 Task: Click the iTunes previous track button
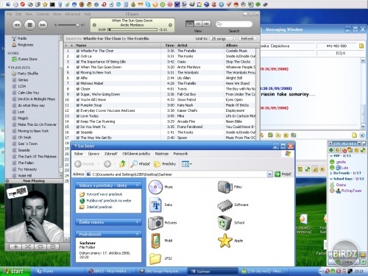17,25
